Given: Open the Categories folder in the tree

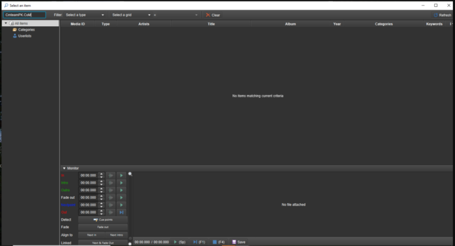Looking at the screenshot, I should (26, 30).
